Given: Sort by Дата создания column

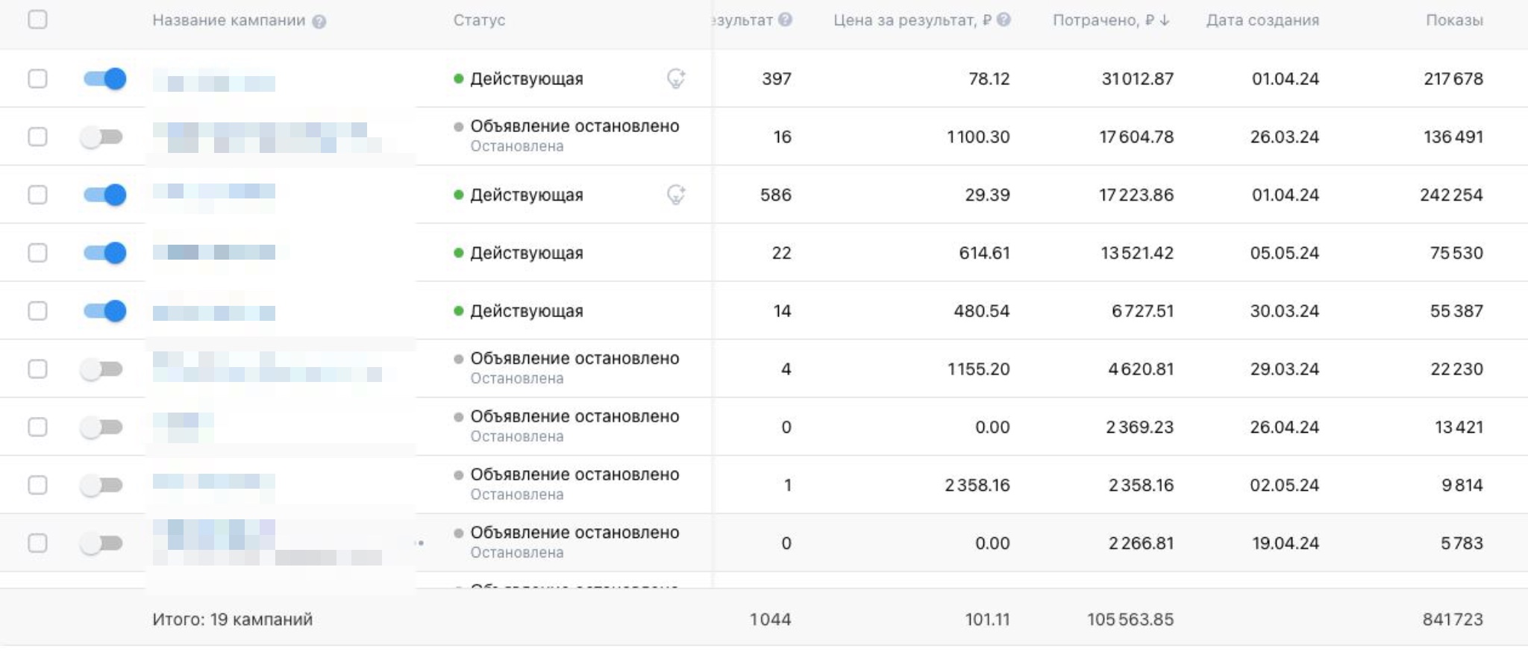Looking at the screenshot, I should tap(1262, 21).
